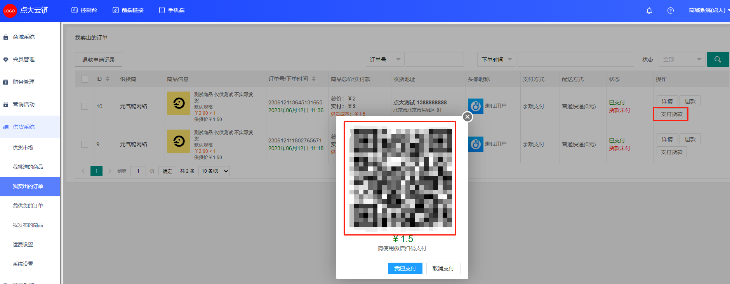730x284 pixels.
Task: Click the 营销活动 sidebar icon
Action: pyautogui.click(x=5, y=105)
